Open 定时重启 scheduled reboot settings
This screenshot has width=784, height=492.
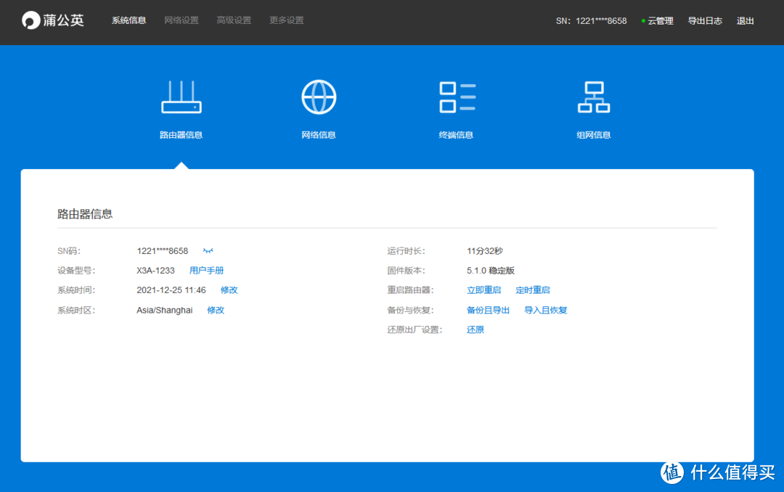click(x=533, y=290)
